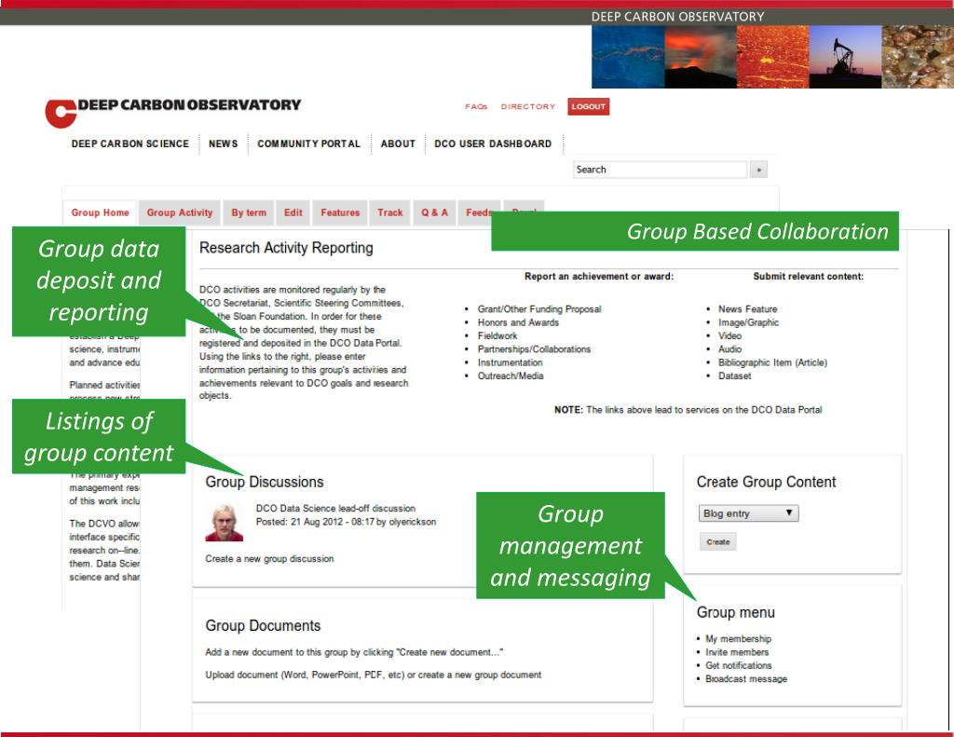Open the About menu item
The image size is (954, 737).
pyautogui.click(x=398, y=143)
